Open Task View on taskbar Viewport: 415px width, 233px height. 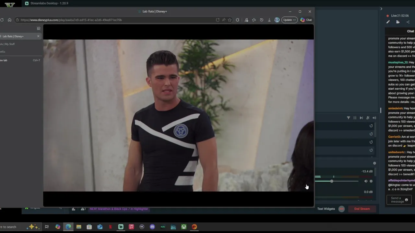pyautogui.click(x=47, y=227)
